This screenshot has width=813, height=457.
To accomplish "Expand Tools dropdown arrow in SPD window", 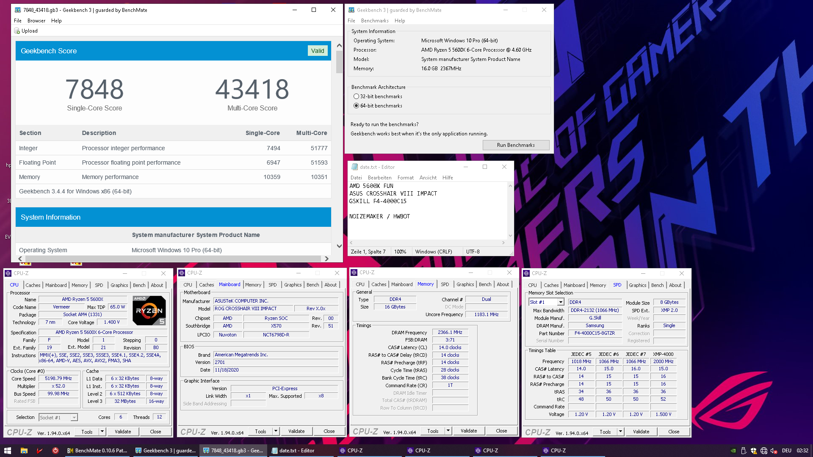I will tap(620, 432).
